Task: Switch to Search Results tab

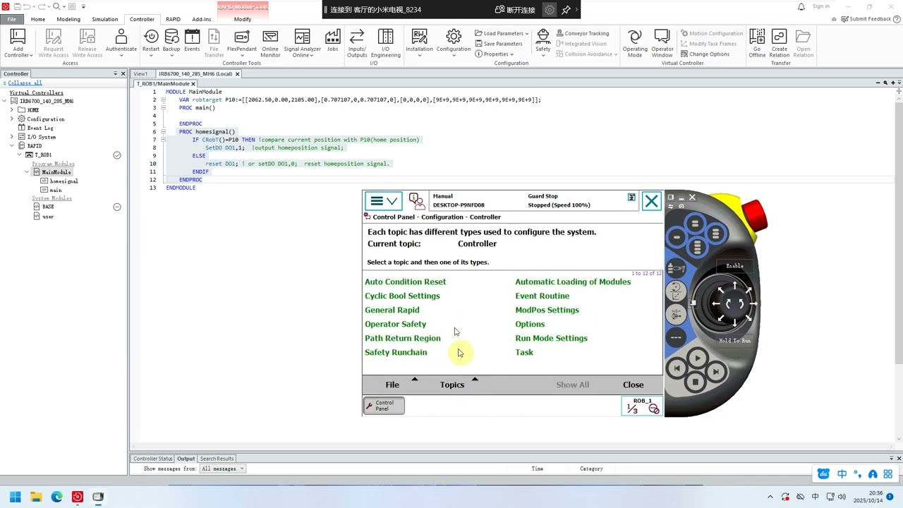Action: [x=217, y=459]
